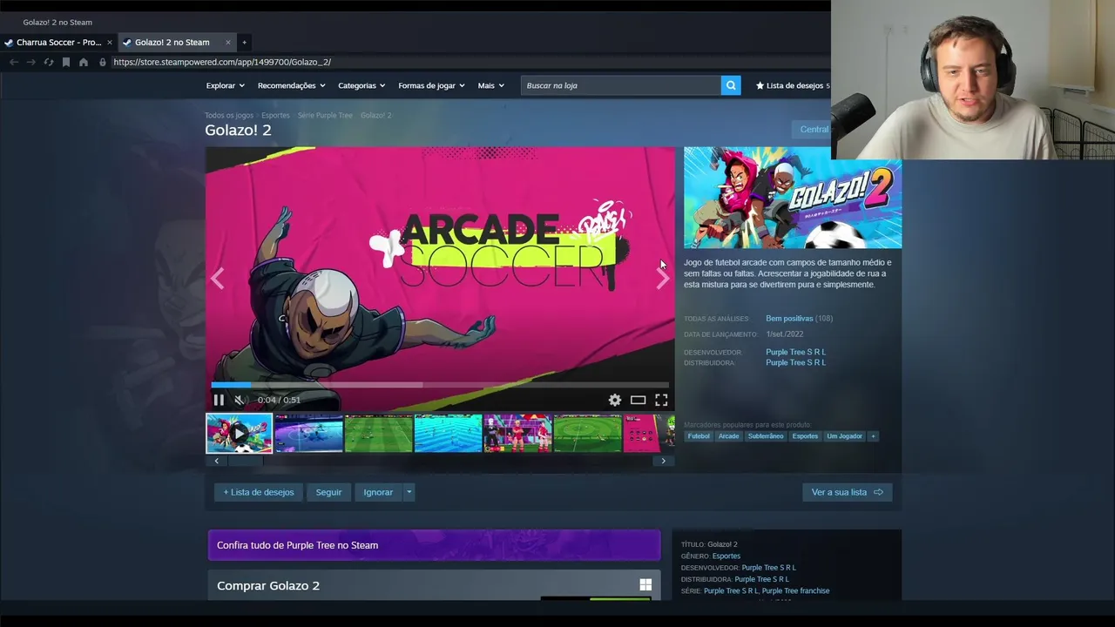Image resolution: width=1115 pixels, height=627 pixels.
Task: Open Lista de desejos link
Action: [793, 85]
